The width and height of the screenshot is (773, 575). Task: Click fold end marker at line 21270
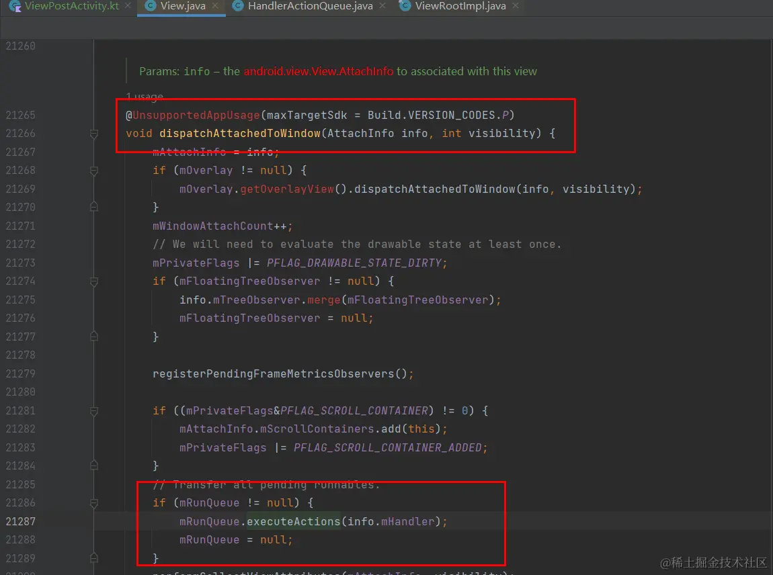tap(93, 207)
